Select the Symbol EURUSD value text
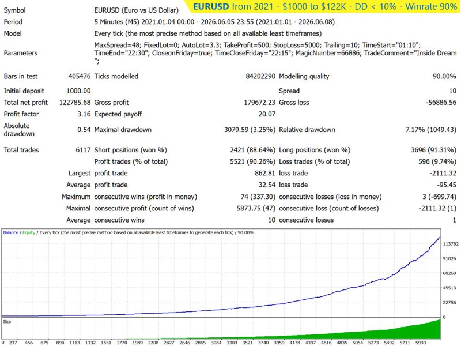 pyautogui.click(x=137, y=10)
